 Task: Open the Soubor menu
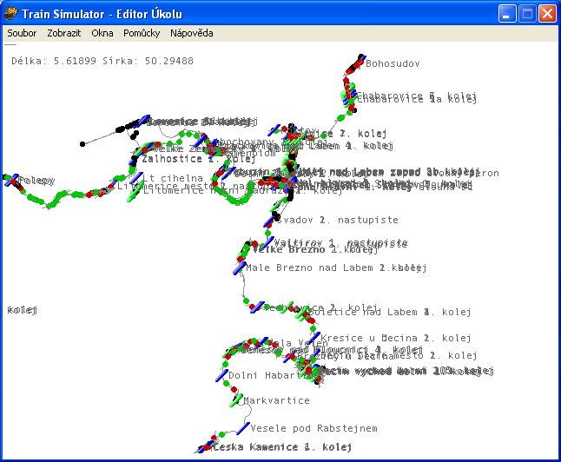click(22, 33)
